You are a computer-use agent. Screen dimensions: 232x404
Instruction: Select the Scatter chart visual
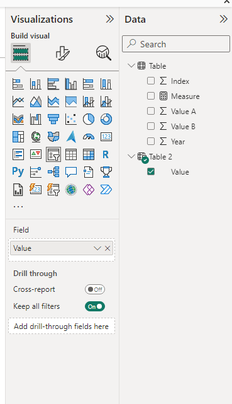click(71, 119)
